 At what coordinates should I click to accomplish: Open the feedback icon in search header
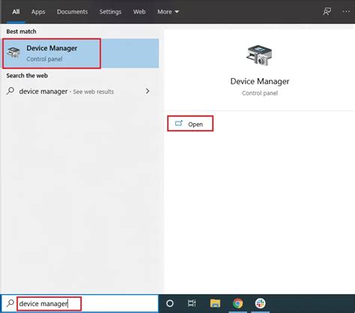[x=327, y=11]
